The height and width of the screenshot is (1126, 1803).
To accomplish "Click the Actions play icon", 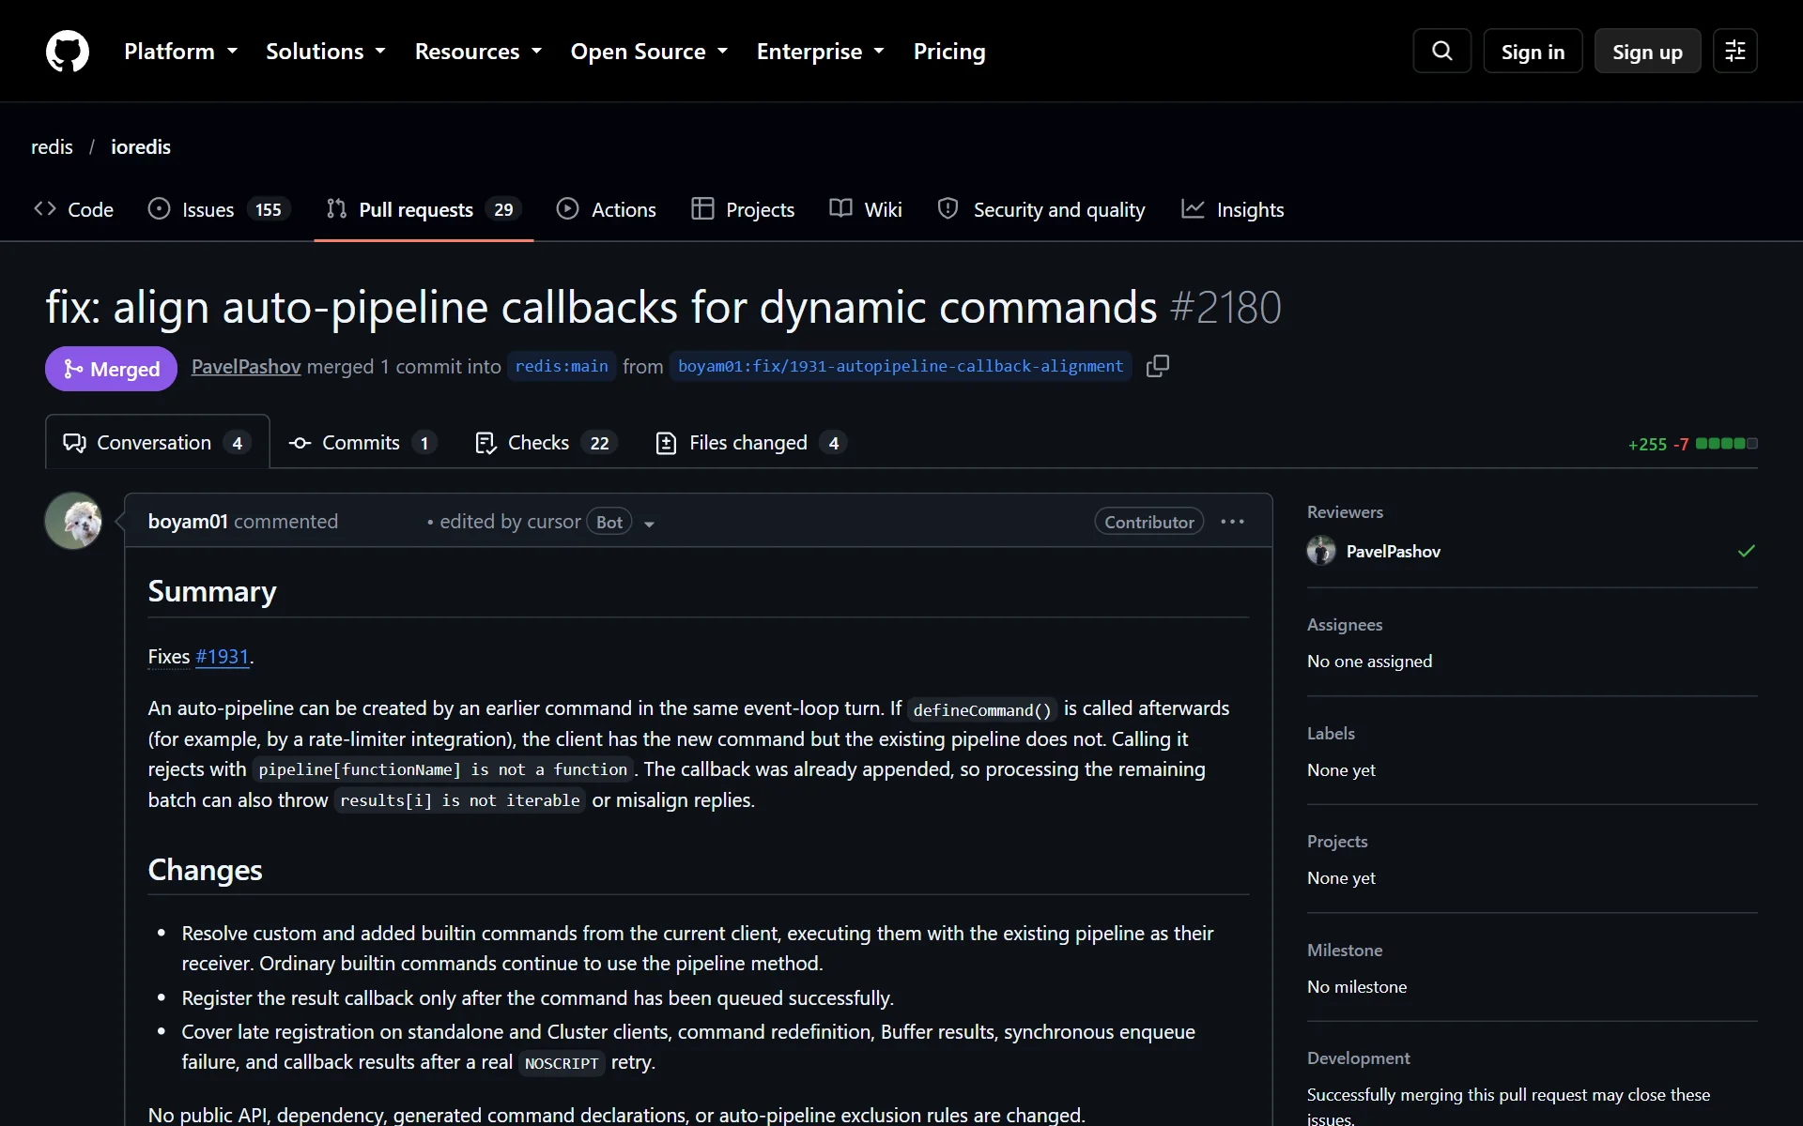I will pyautogui.click(x=567, y=209).
